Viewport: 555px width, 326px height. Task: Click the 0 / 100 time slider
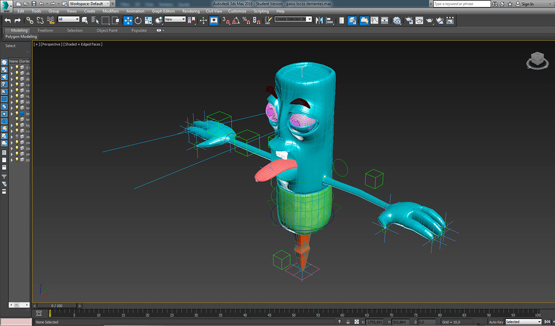point(56,306)
